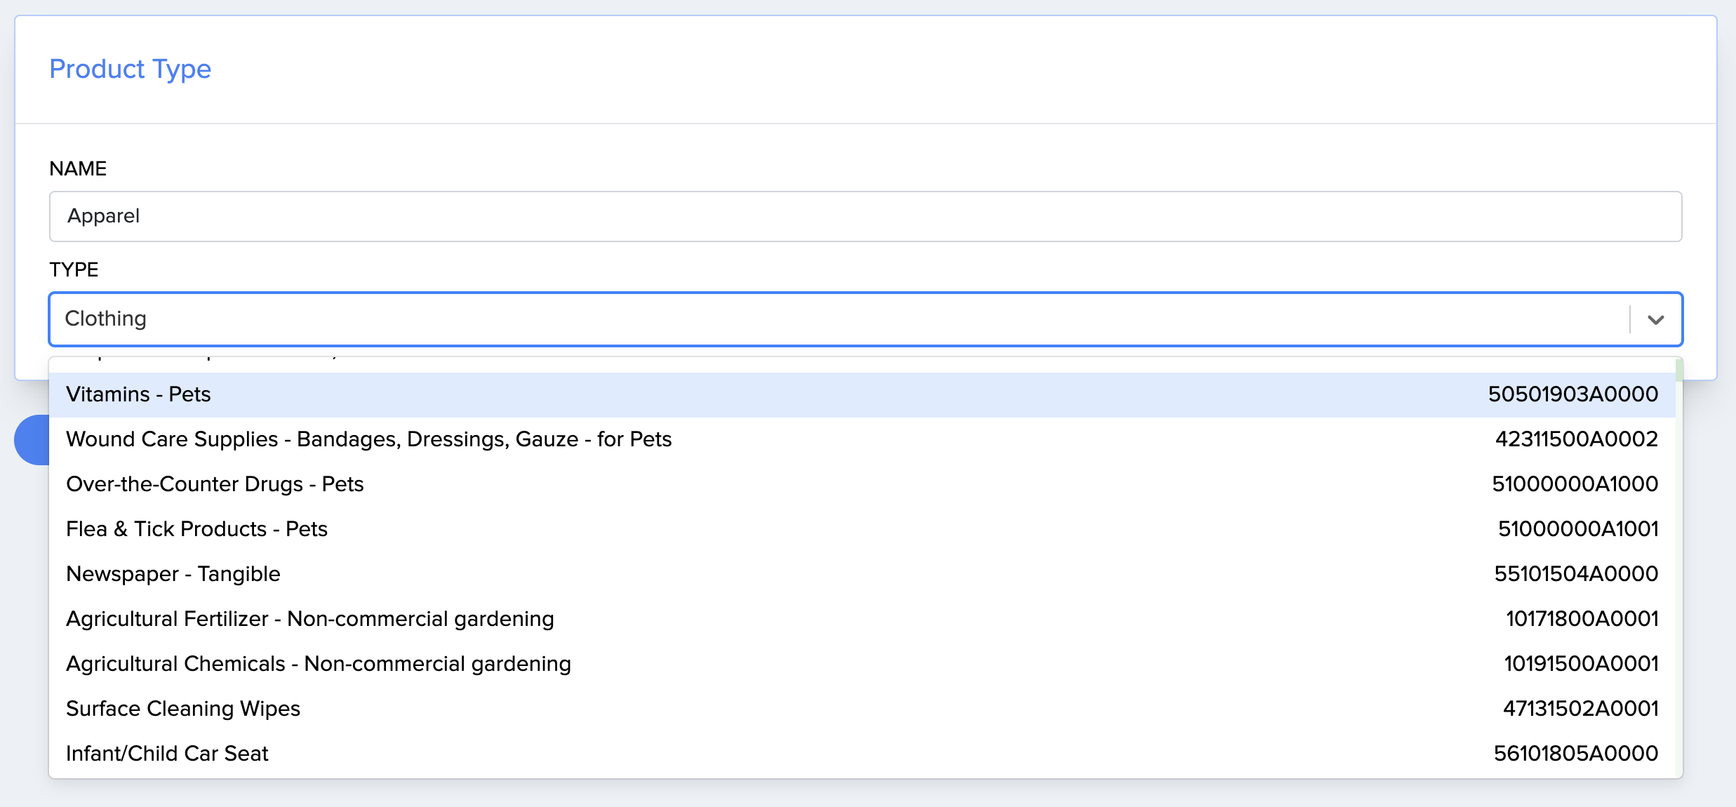Open the Type dropdown chevron arrow
1736x807 pixels.
point(1656,320)
